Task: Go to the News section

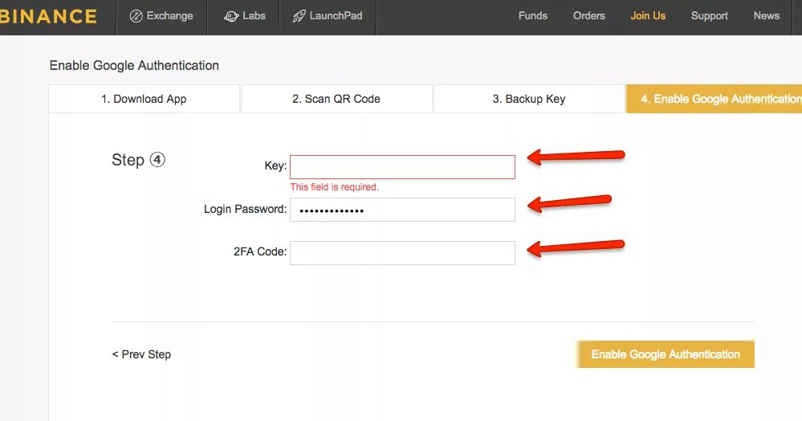Action: 767,15
